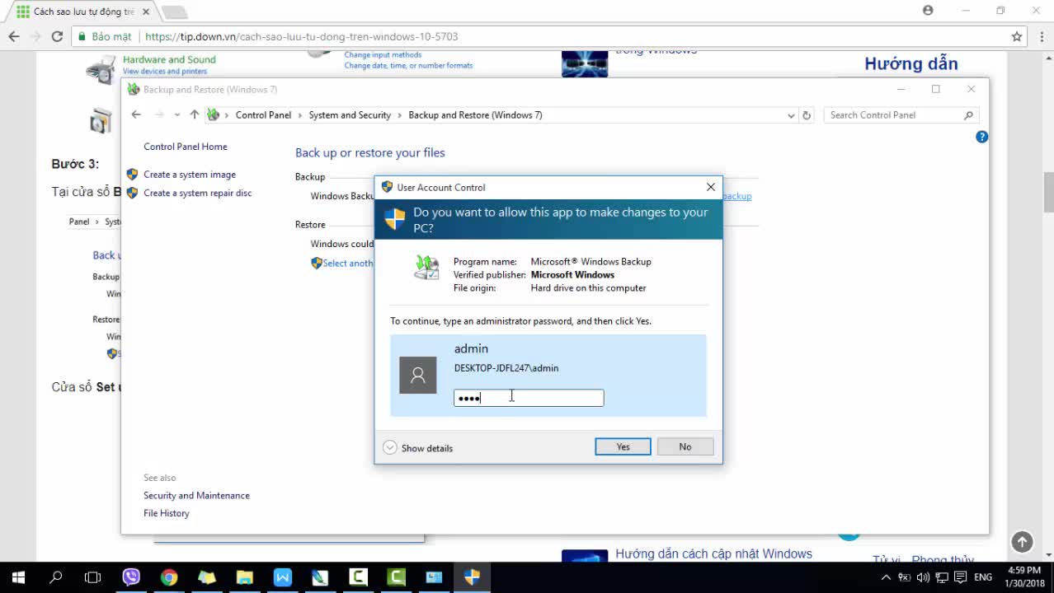Image resolution: width=1054 pixels, height=593 pixels.
Task: Reload the Chrome page
Action: (57, 36)
